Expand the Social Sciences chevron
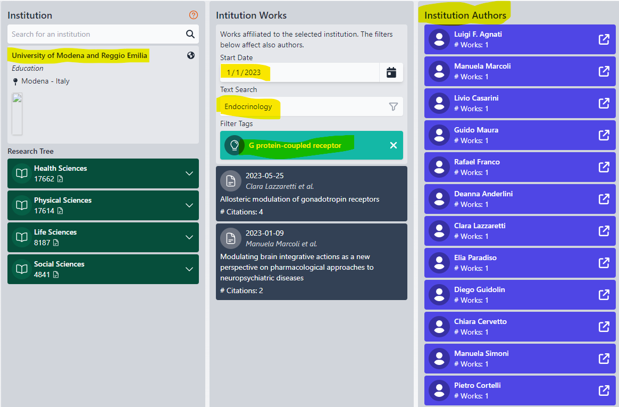 [189, 269]
